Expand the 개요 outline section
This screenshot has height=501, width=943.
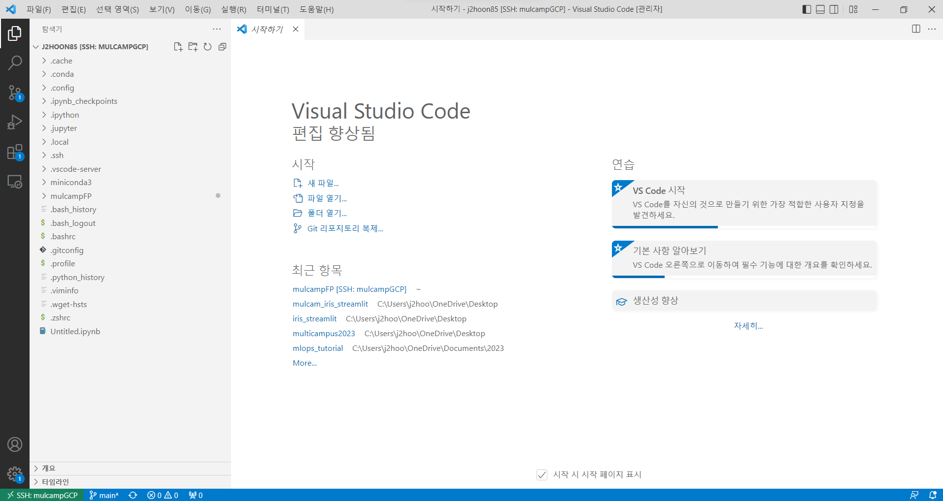pyautogui.click(x=130, y=469)
